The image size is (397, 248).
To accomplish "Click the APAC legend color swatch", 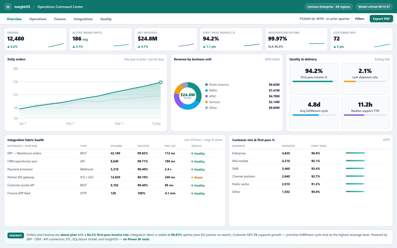I will tap(206, 96).
